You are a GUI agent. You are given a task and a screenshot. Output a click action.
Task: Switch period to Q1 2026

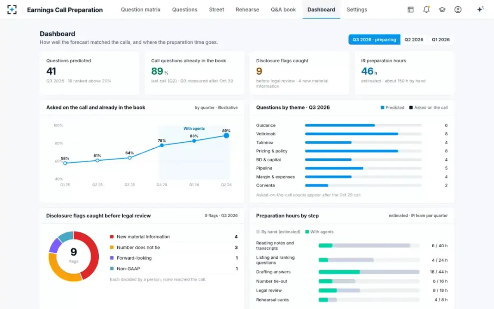(x=440, y=40)
